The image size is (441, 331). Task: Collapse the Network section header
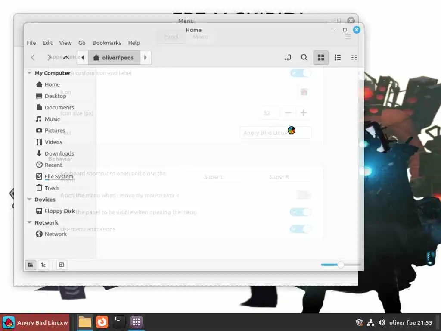[x=29, y=222]
